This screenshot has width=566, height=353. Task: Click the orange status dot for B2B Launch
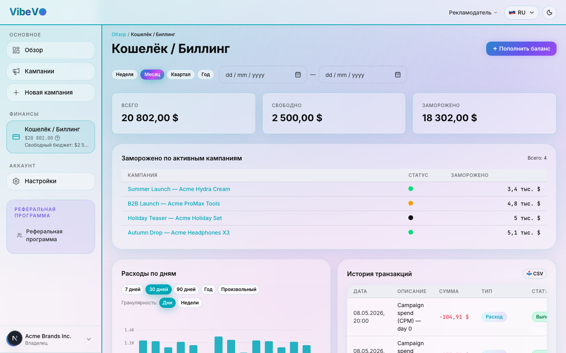pos(411,203)
